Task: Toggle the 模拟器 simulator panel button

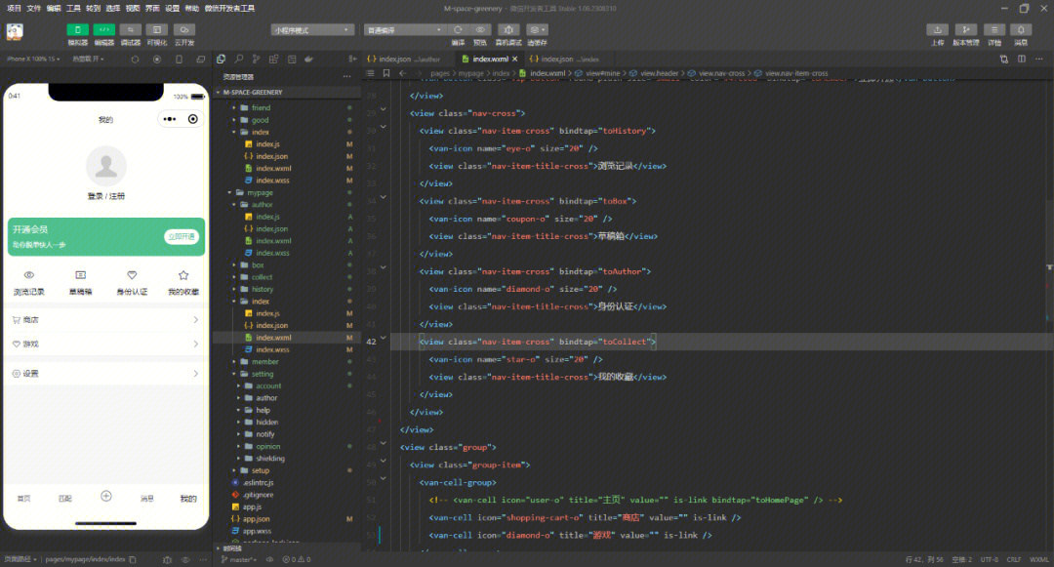Action: [77, 29]
